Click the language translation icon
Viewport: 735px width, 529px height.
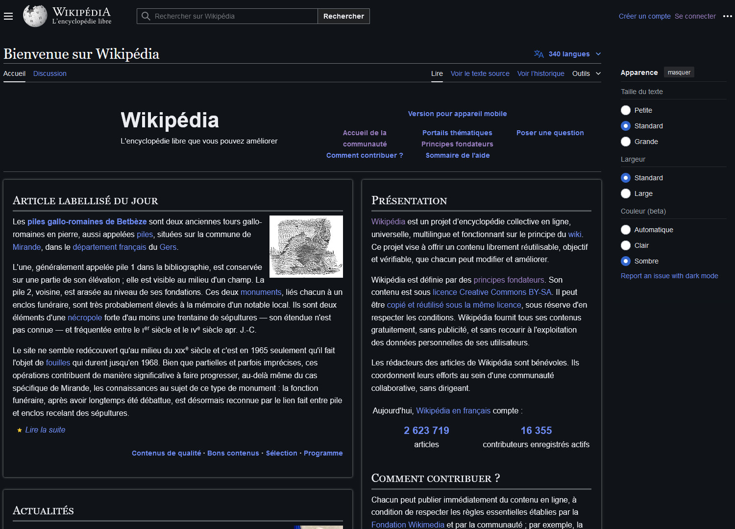(x=539, y=54)
